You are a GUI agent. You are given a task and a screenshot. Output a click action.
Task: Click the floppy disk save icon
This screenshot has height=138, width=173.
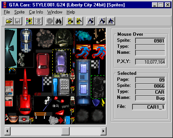(18, 21)
